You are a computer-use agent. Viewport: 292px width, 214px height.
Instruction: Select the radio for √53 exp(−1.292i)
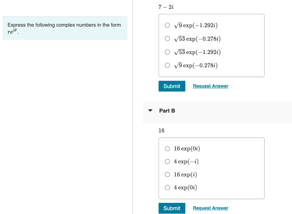(167, 52)
